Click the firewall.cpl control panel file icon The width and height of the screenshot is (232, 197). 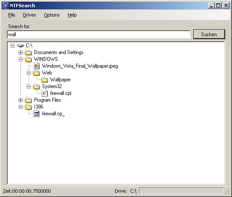pos(45,93)
